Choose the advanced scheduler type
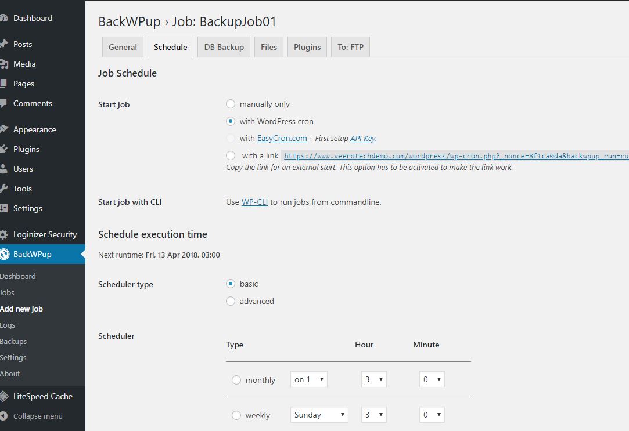The height and width of the screenshot is (431, 629). pos(230,301)
